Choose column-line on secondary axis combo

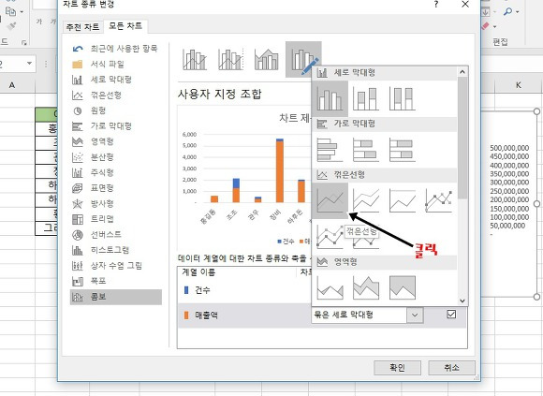tap(230, 60)
